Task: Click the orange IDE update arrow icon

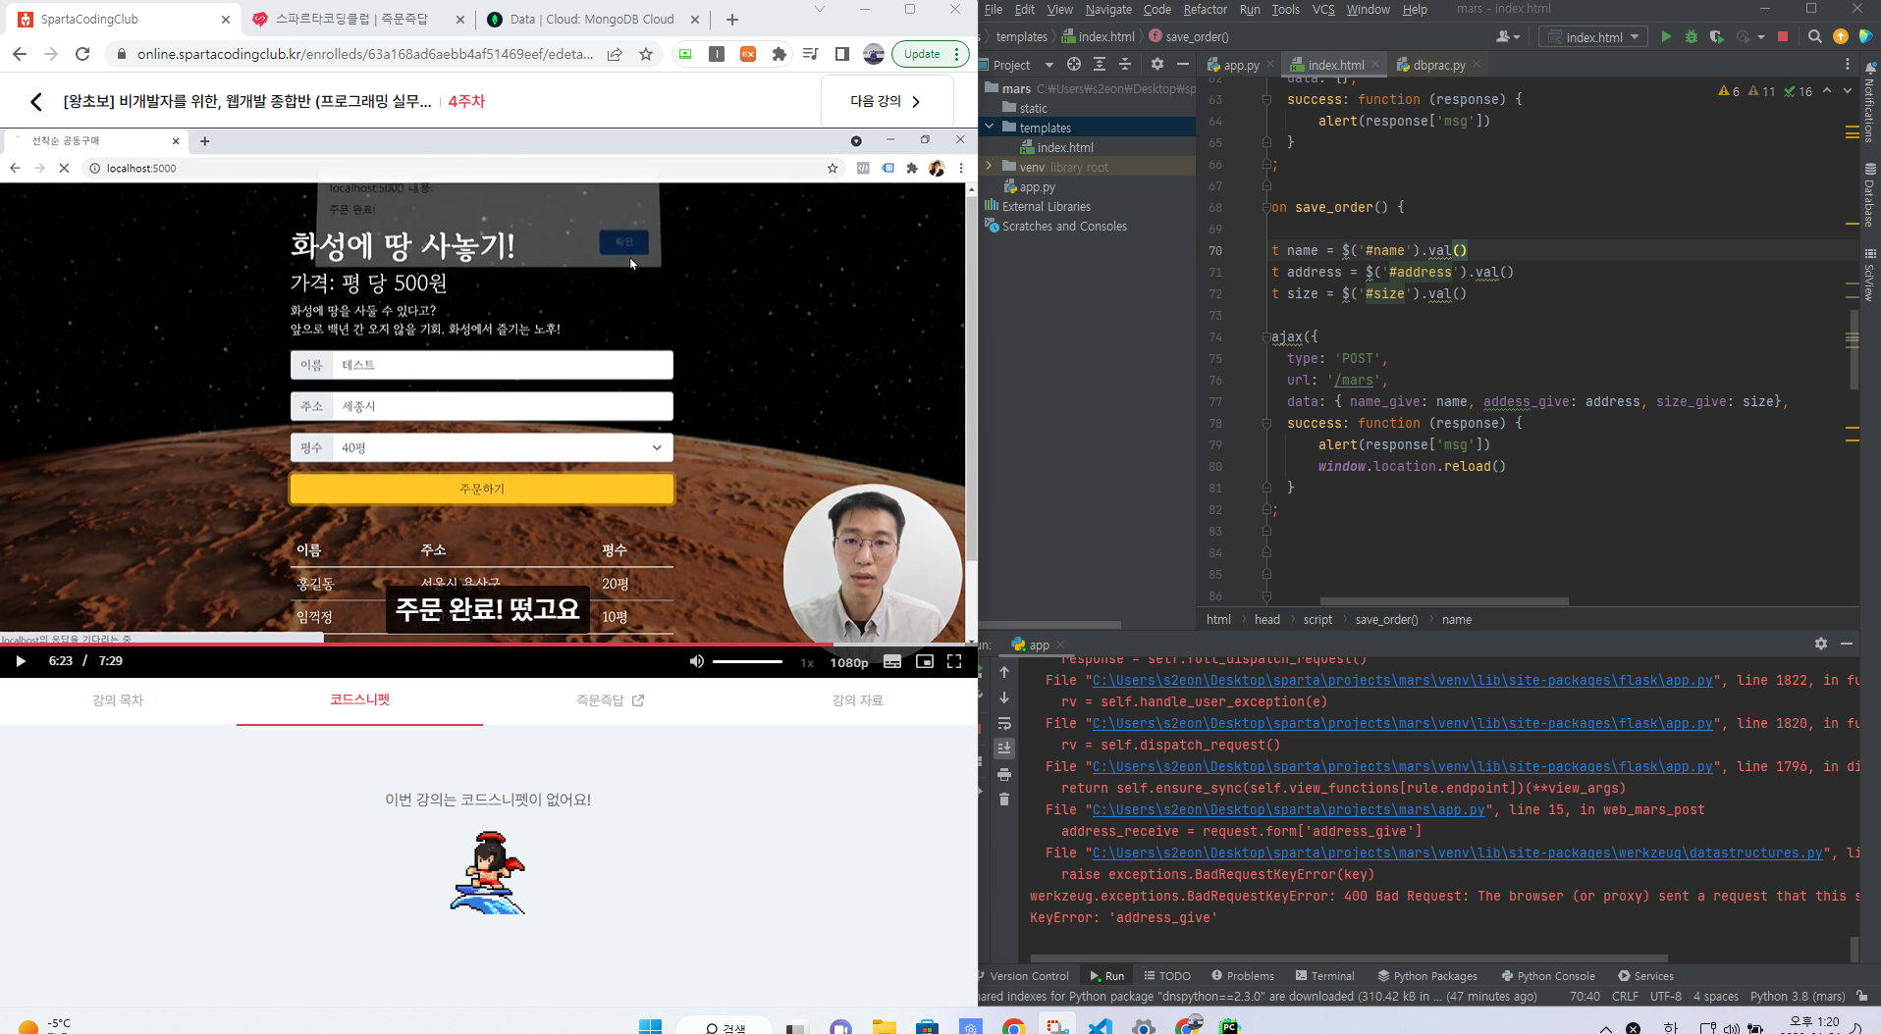Action: [1841, 36]
